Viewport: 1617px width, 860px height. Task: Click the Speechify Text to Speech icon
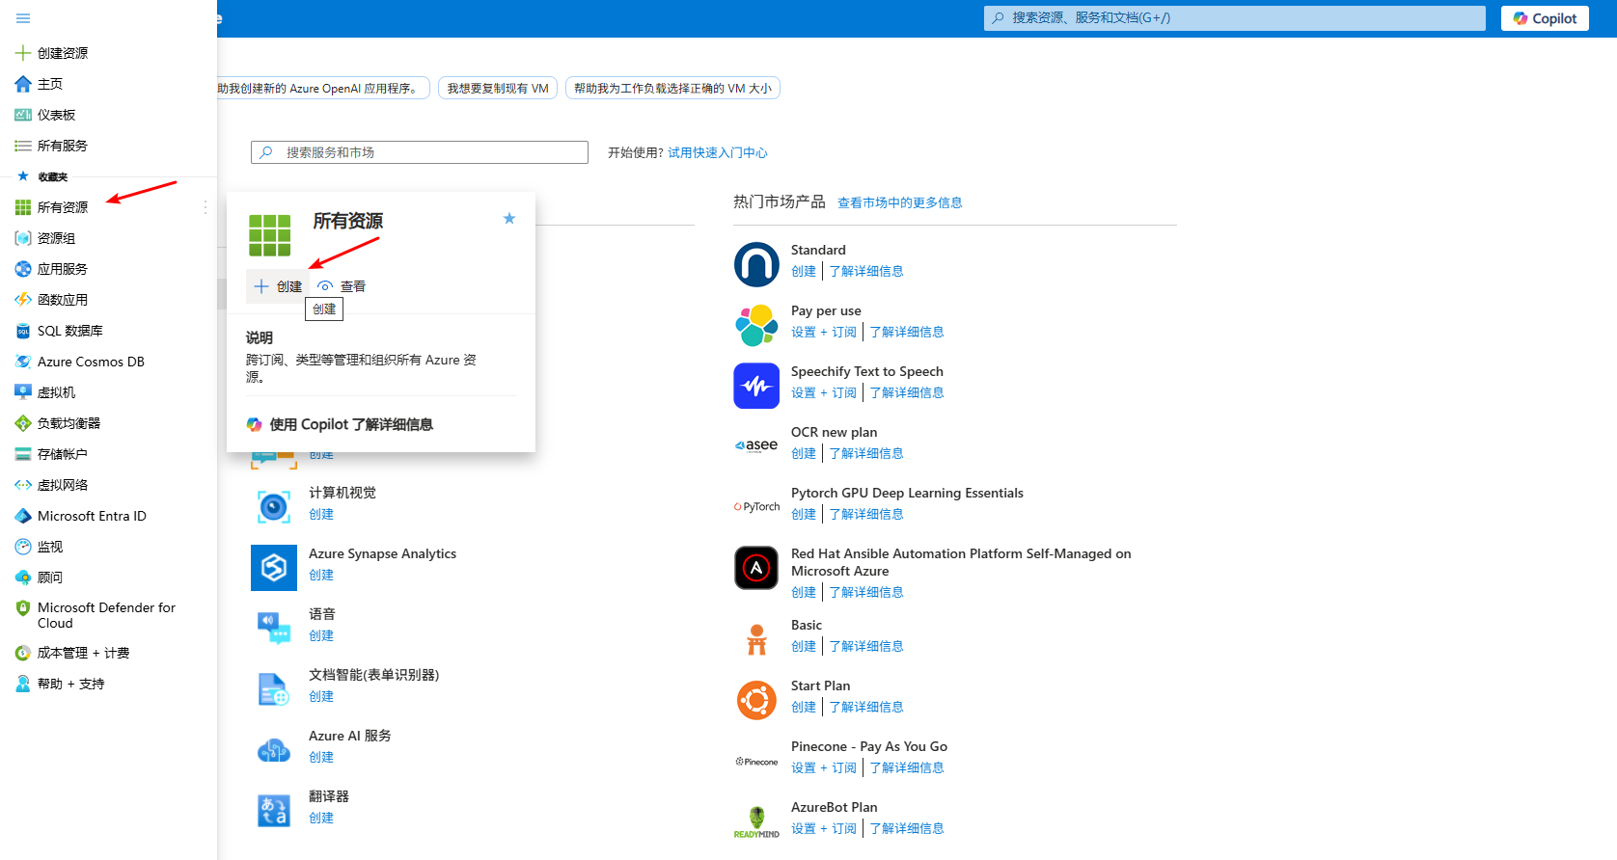click(x=756, y=386)
